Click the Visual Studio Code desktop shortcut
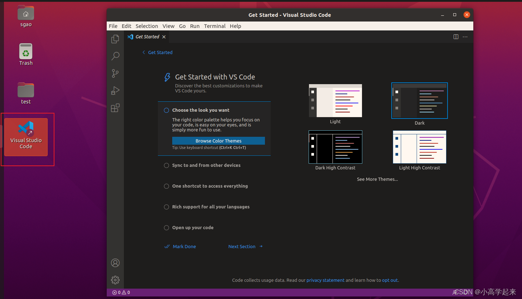The width and height of the screenshot is (522, 299). (26, 137)
